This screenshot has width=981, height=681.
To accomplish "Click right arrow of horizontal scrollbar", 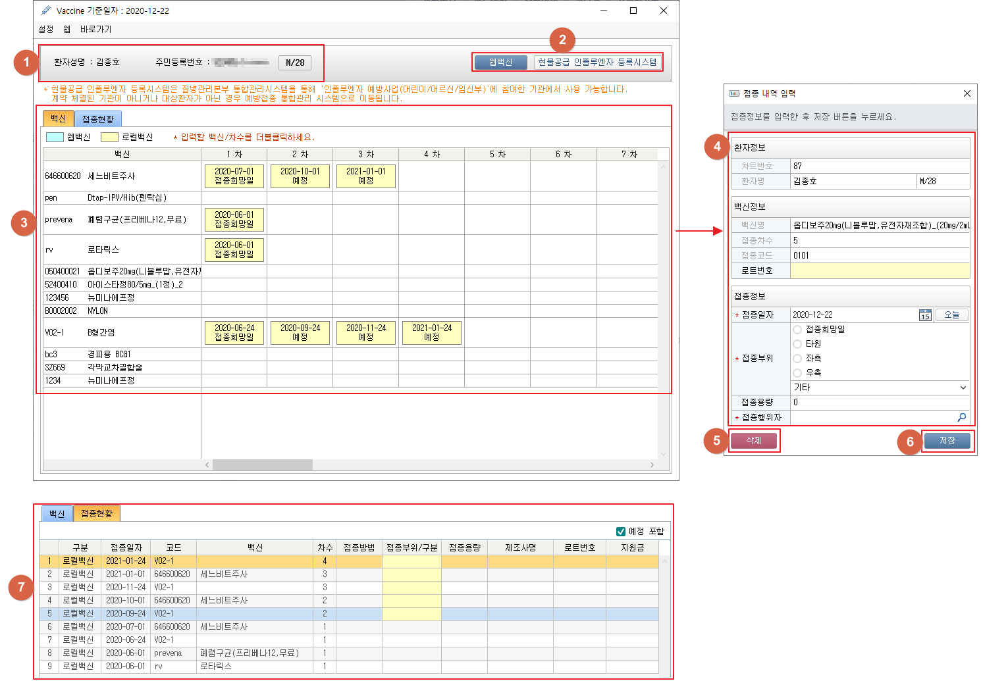I will [x=652, y=465].
